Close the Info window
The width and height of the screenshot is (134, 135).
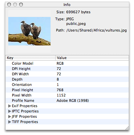coord(9,5)
